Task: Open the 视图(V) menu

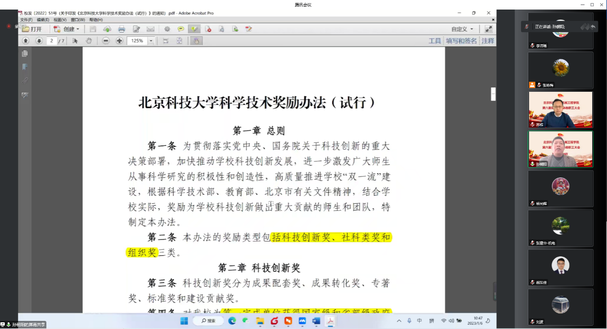Action: coord(60,20)
